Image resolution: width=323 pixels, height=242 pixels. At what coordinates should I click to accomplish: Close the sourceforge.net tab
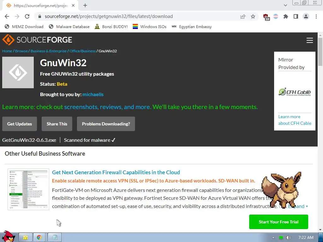pos(73,6)
